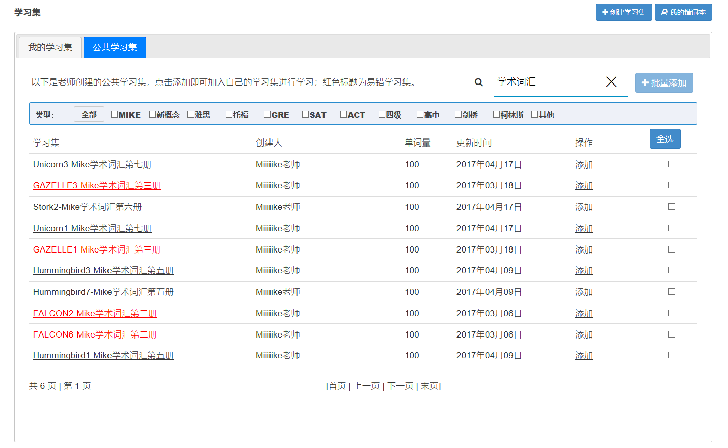Click 添加 for Stork2-Mike学术词汇第六册
This screenshot has width=728, height=448.
[584, 207]
